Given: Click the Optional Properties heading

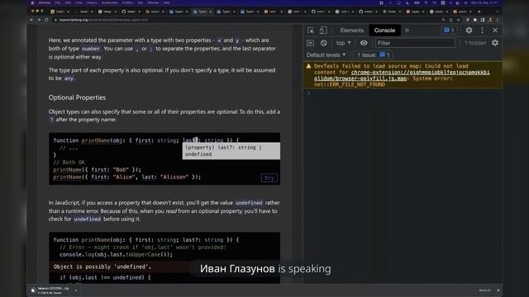Looking at the screenshot, I should [x=77, y=97].
